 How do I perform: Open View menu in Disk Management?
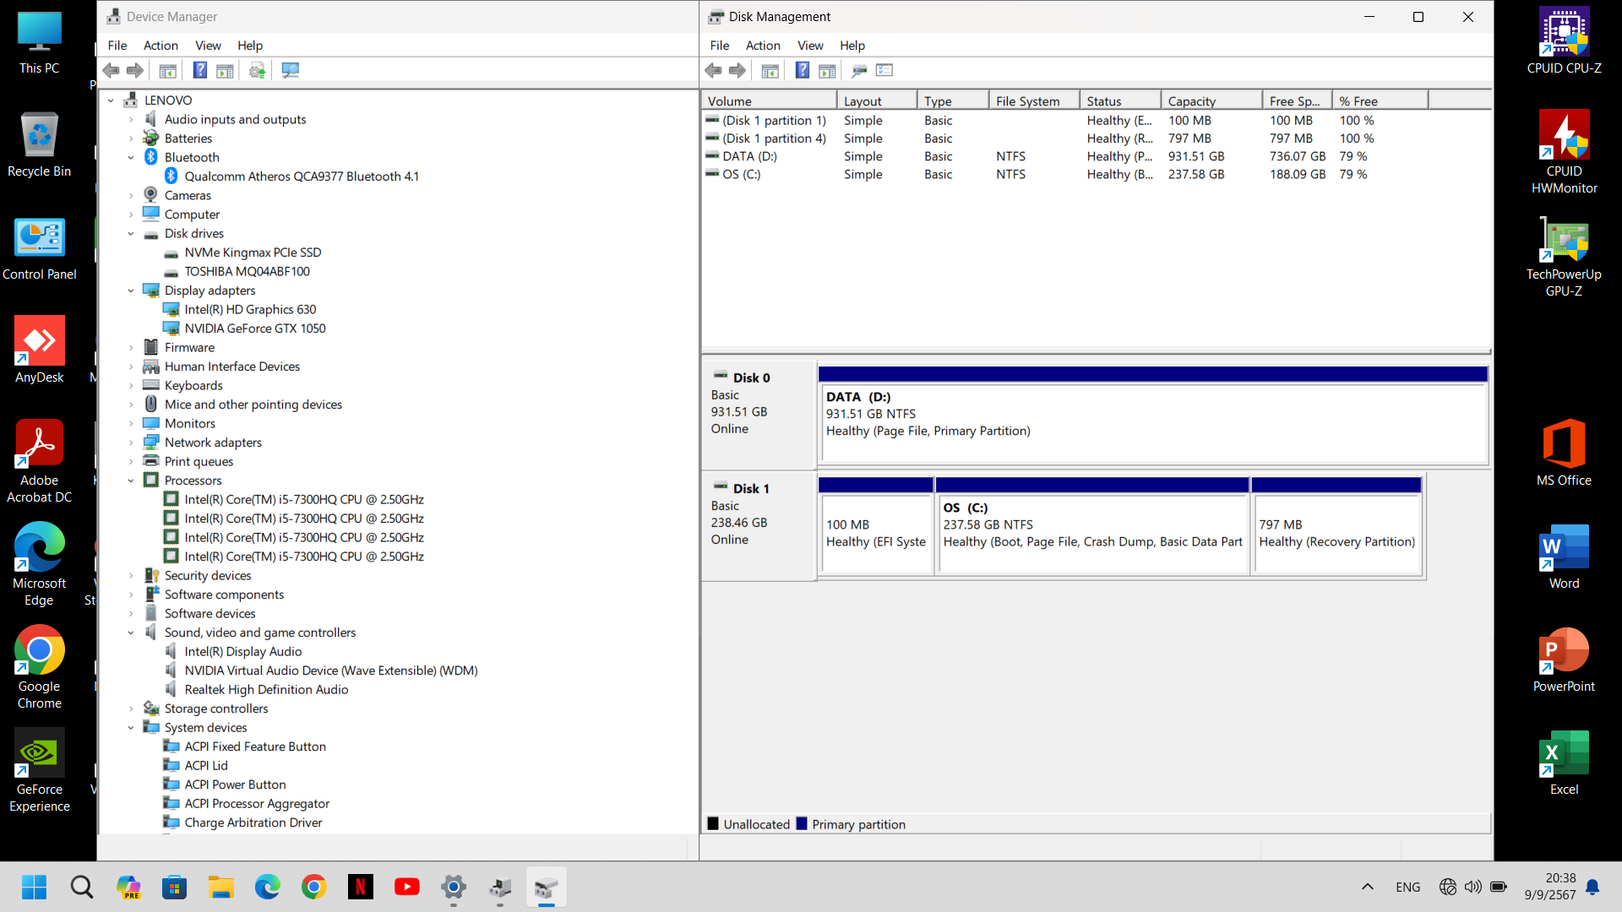(810, 46)
